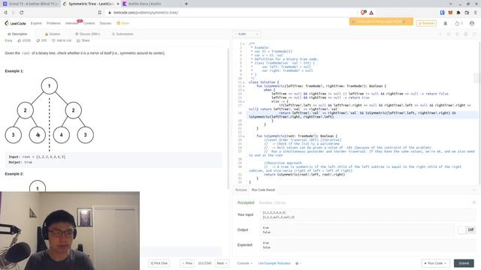
Task: Toggle the Diff switch
Action: [466, 229]
